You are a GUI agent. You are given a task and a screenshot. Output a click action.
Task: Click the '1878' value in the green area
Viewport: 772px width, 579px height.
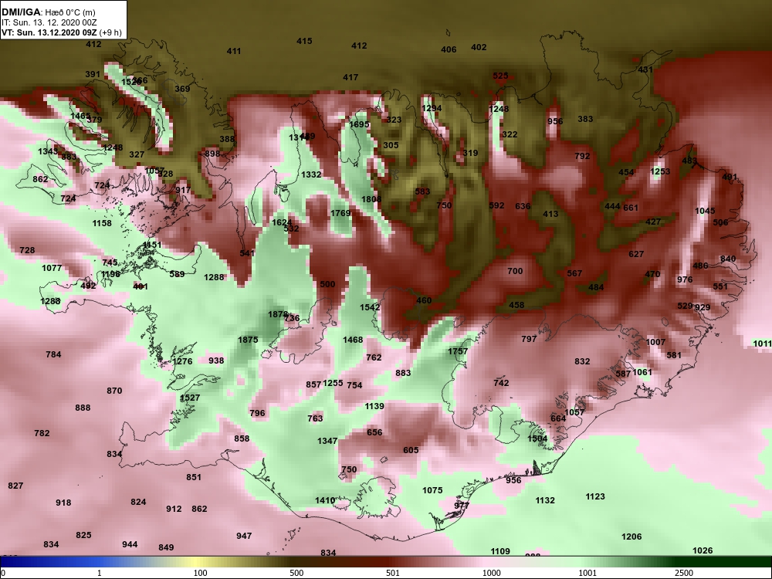click(278, 314)
